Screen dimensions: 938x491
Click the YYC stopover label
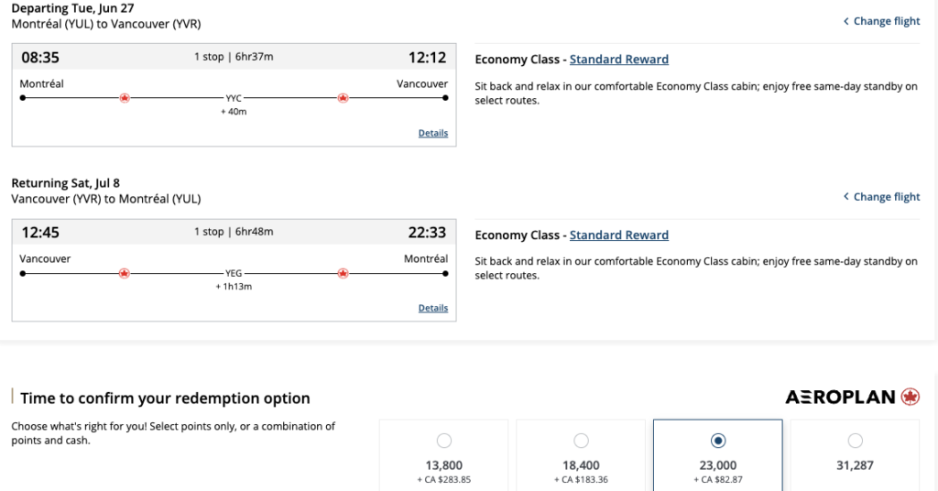pyautogui.click(x=234, y=97)
